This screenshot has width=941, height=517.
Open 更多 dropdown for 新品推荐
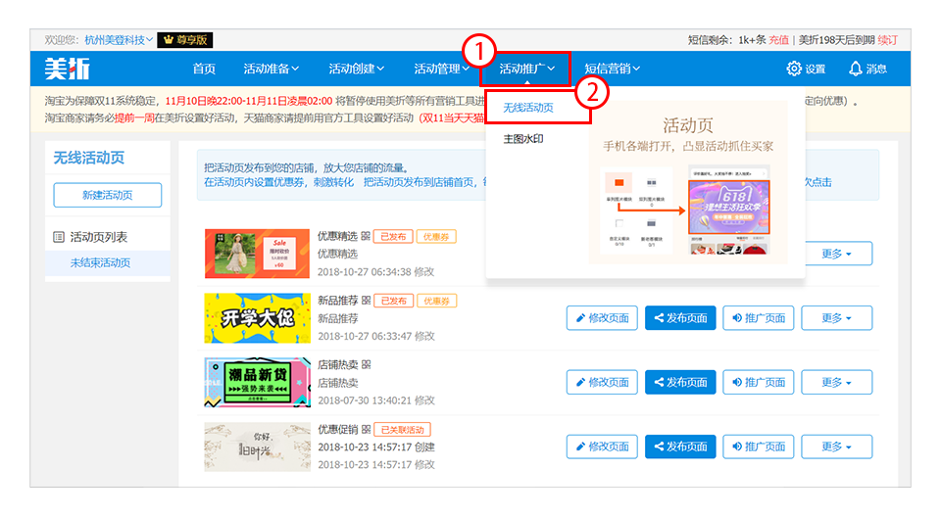click(x=836, y=318)
